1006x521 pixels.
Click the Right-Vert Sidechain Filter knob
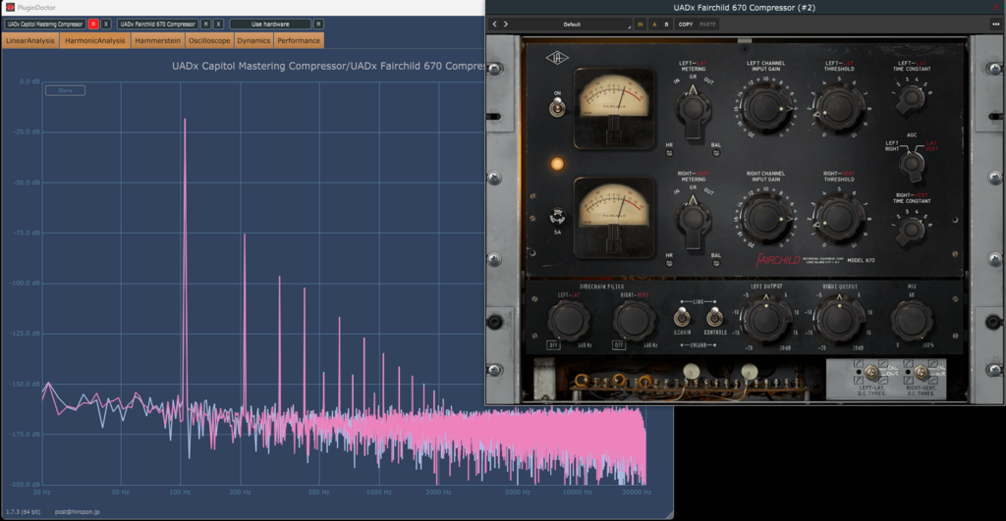(x=634, y=320)
